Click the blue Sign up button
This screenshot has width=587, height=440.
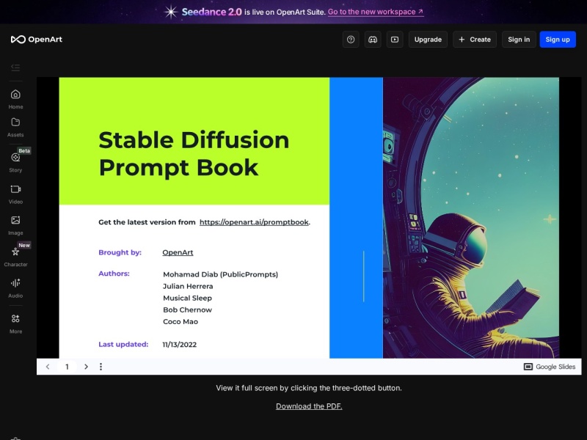click(x=558, y=40)
